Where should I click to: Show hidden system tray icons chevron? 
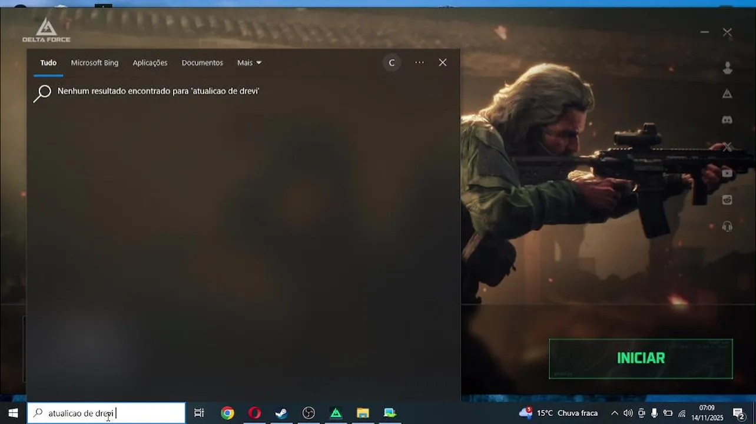tap(614, 413)
